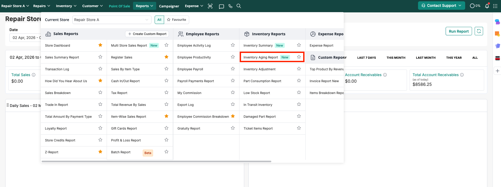Viewport: 501px width, 187px height.
Task: Unfavourite the Store Dashboard report star
Action: [100, 45]
